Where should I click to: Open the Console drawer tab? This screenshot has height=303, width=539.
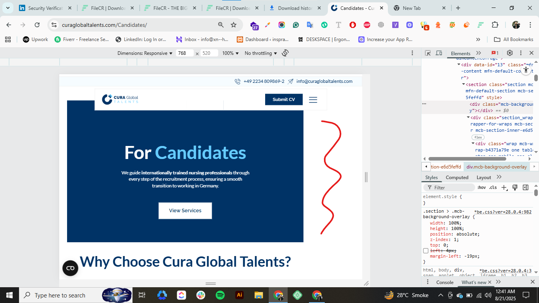click(445, 282)
